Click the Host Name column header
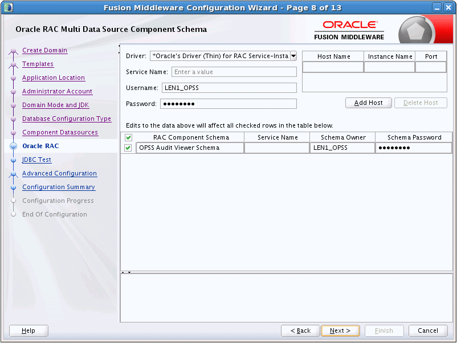 333,56
